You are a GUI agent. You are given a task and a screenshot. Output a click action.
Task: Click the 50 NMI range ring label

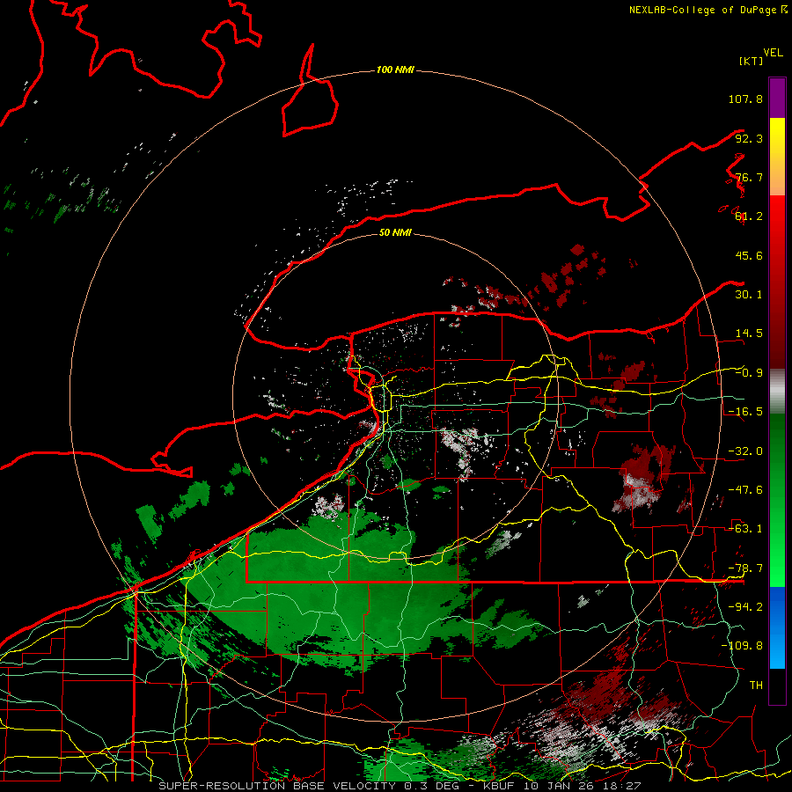point(395,232)
